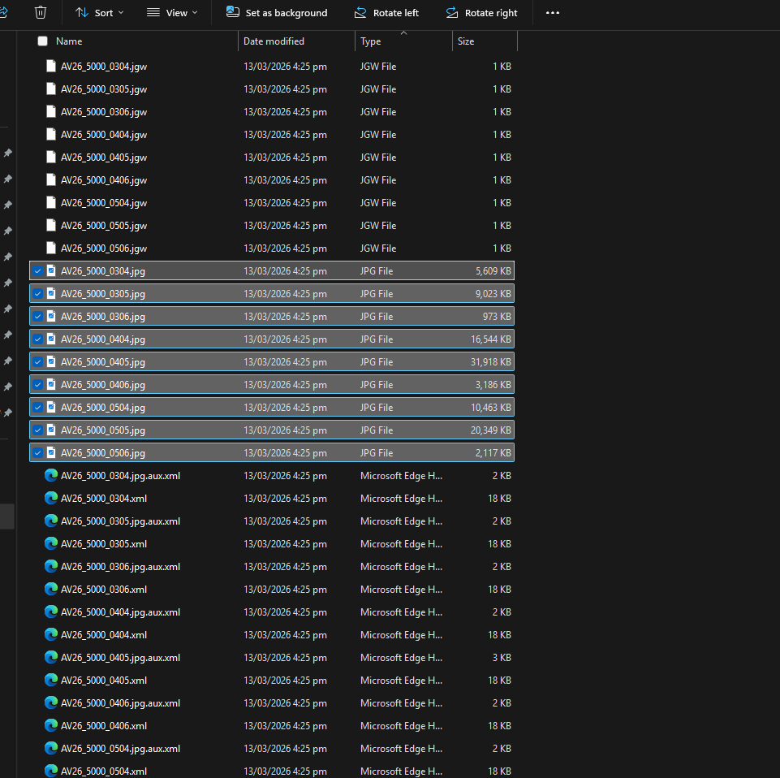The height and width of the screenshot is (778, 780).
Task: Click Edge icon of AV26_5000_0504.xml
Action: [x=51, y=771]
